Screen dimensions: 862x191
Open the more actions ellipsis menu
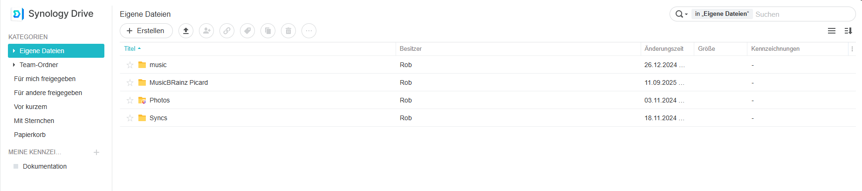(309, 31)
